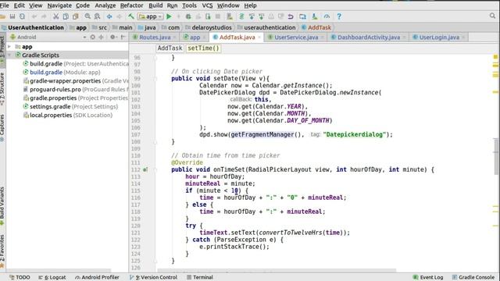Click the navigate Back arrow icon

(x=109, y=16)
